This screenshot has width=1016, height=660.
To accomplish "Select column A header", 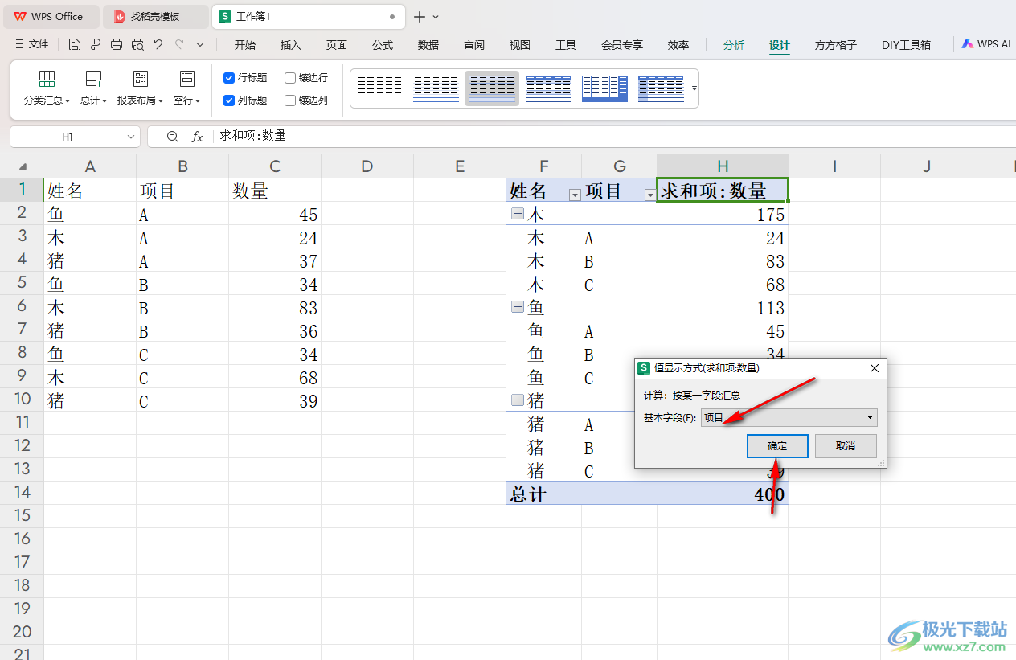I will [90, 166].
